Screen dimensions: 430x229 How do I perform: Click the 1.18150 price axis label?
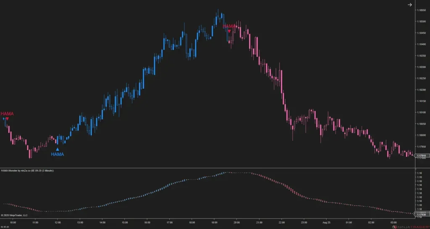click(421, 101)
